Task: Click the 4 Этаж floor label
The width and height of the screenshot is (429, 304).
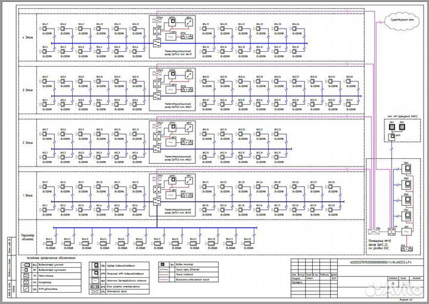Action: [29, 44]
